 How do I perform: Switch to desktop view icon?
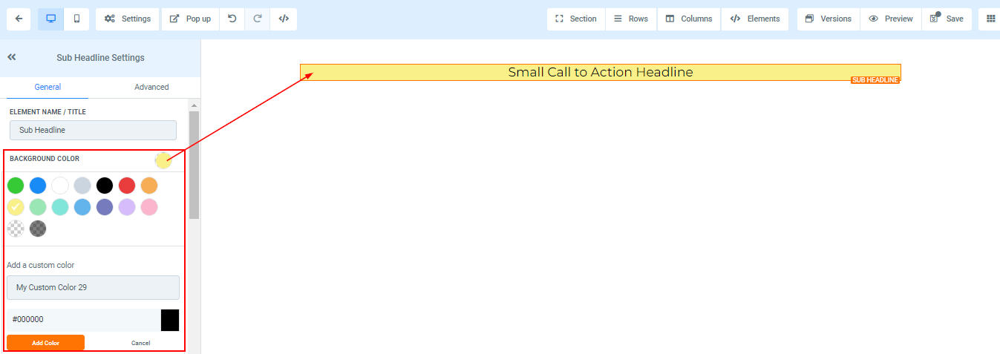50,19
